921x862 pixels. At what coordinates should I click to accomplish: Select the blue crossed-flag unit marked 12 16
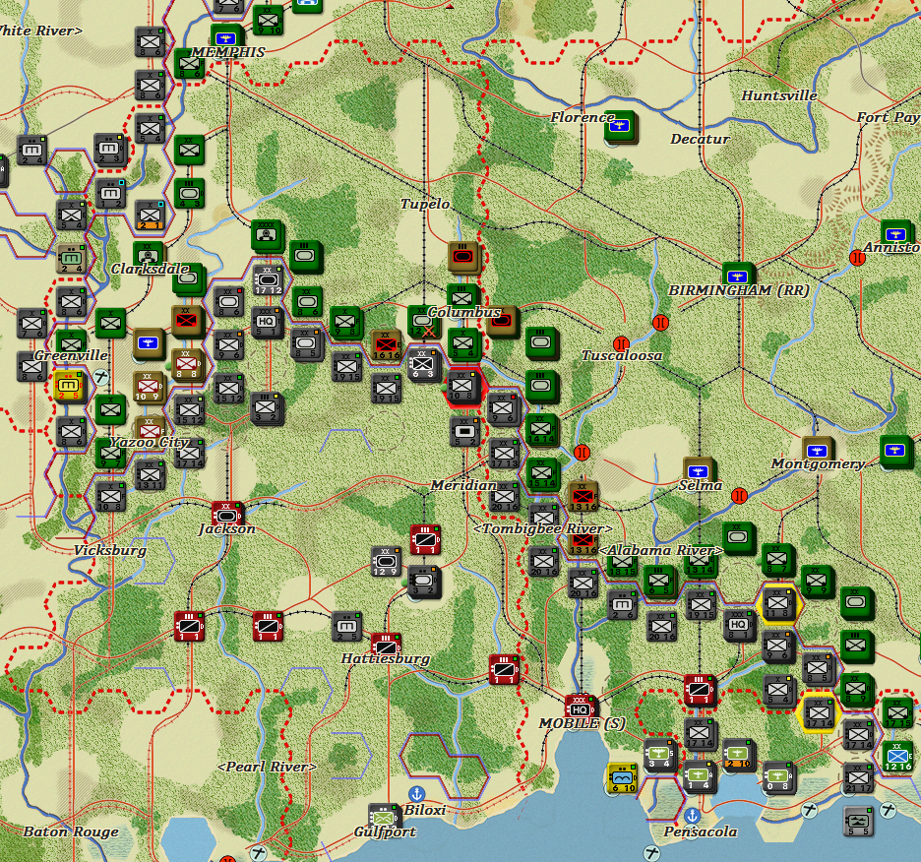point(897,755)
